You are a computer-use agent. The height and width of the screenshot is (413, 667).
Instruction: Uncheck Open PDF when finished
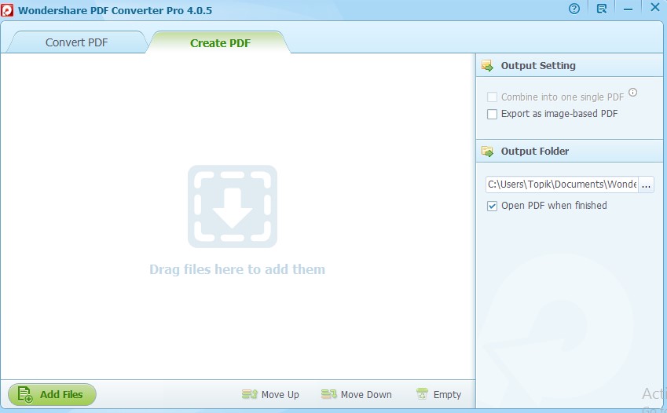click(492, 206)
